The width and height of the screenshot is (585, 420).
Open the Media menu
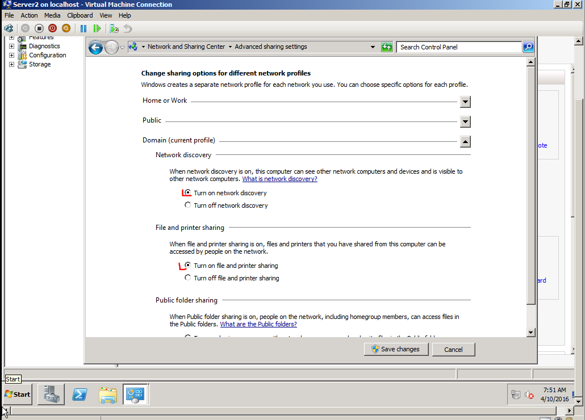pyautogui.click(x=52, y=15)
